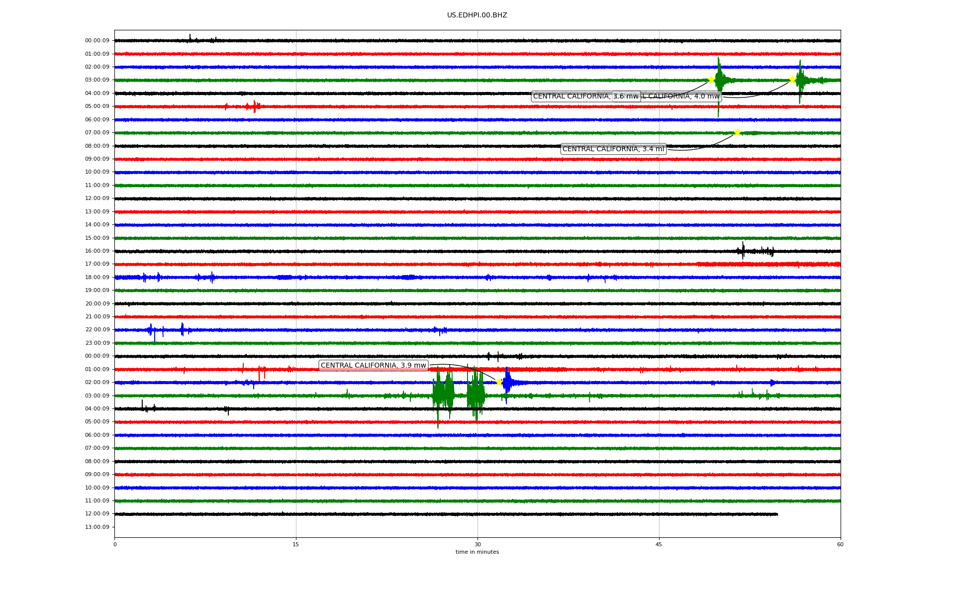Click the 22:00:09 trace time label
The height and width of the screenshot is (597, 955).
click(x=97, y=330)
